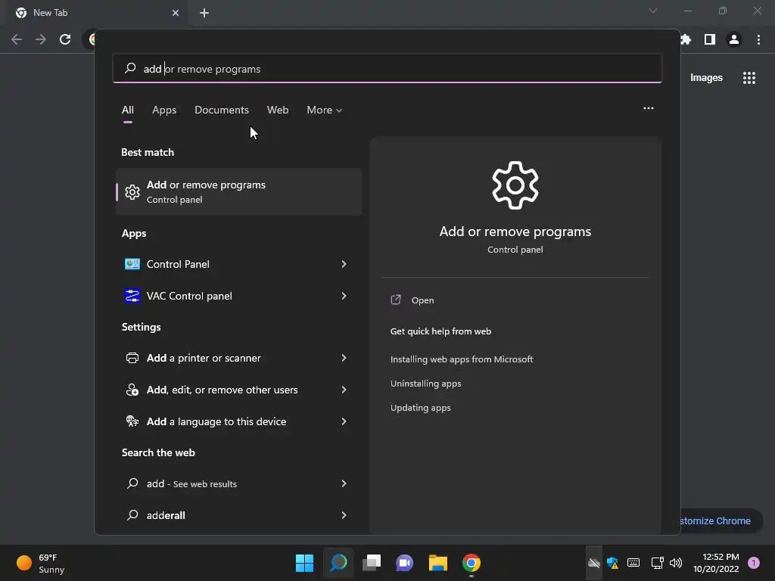Open Installing web apps from Microsoft link
The width and height of the screenshot is (775, 581).
462,359
